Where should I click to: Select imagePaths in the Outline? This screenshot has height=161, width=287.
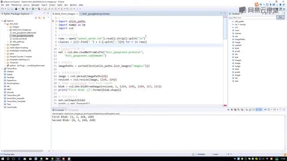point(239,39)
